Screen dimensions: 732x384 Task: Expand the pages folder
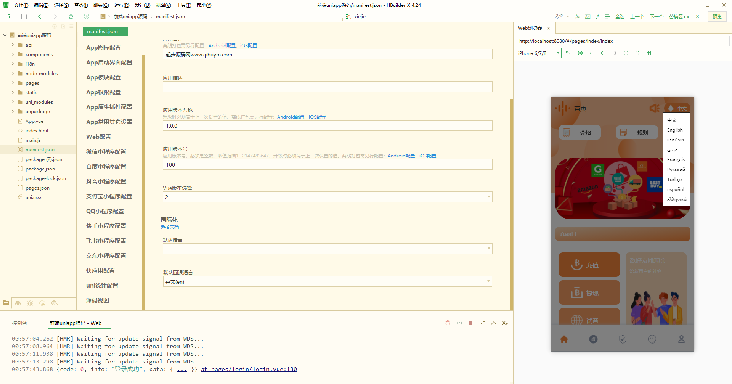coord(13,83)
